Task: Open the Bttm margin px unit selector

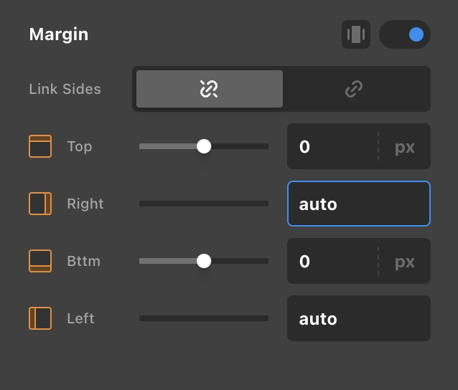Action: pos(405,261)
